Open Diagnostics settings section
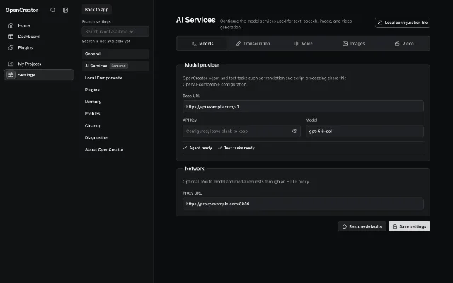The image size is (453, 283). [x=115, y=137]
